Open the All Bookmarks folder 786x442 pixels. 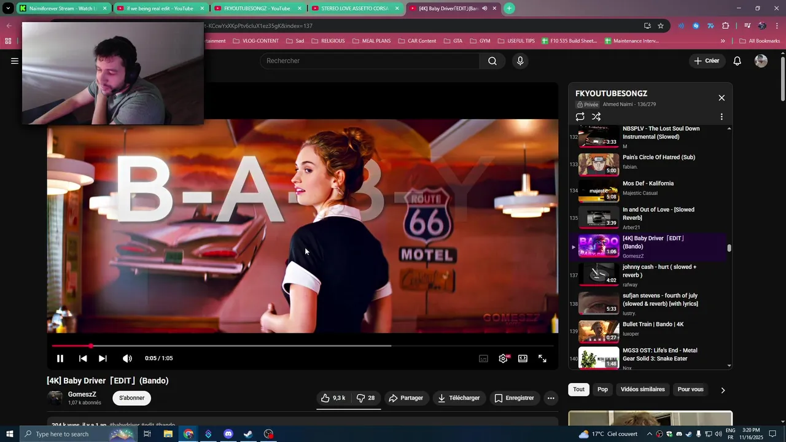(760, 41)
